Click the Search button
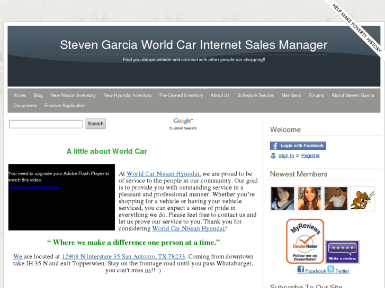Viewport: 385px width, 288px height. pos(95,124)
